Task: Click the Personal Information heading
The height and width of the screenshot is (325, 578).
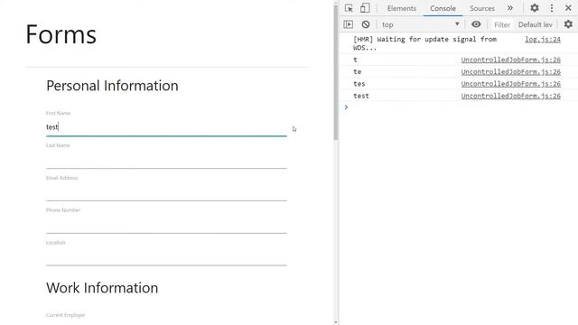Action: 112,86
